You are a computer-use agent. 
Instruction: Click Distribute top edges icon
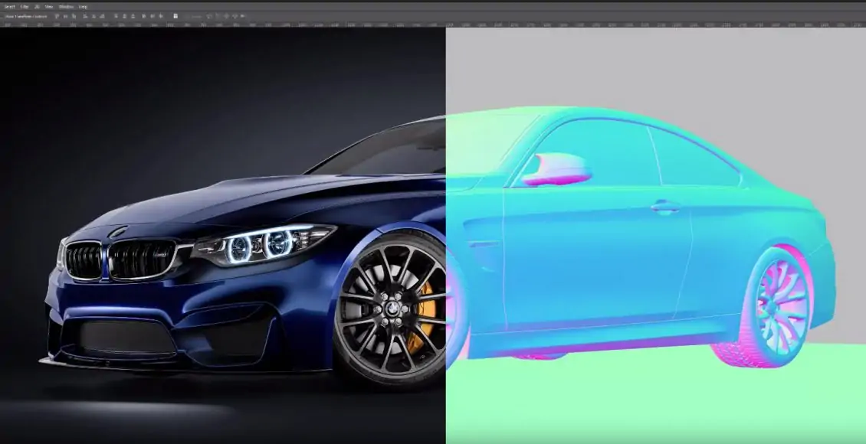[x=115, y=15]
